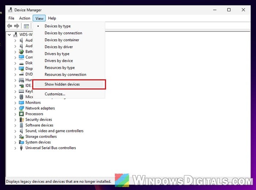This screenshot has height=190, width=256.
Task: Select Universal Serial Bus controllers row
Action: pyautogui.click(x=50, y=148)
